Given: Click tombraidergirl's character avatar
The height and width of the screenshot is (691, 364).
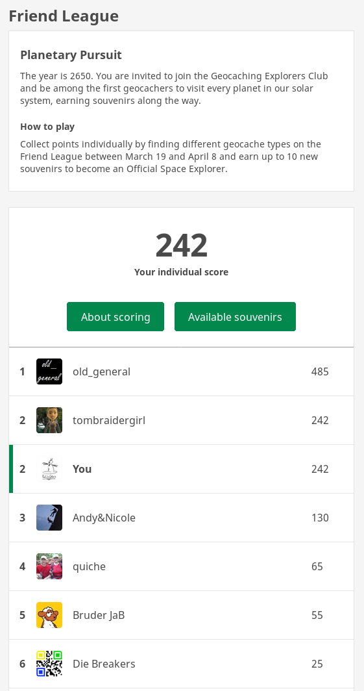Looking at the screenshot, I should [49, 420].
